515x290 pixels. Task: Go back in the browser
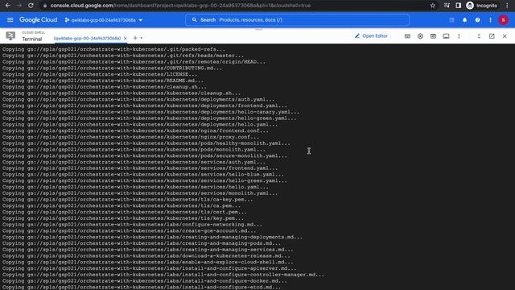[7, 6]
